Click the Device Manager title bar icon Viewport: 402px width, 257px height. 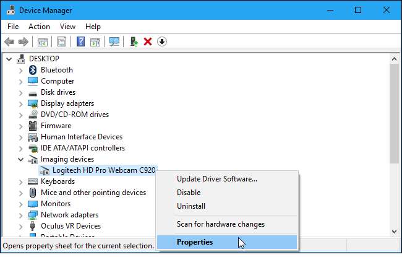[11, 10]
